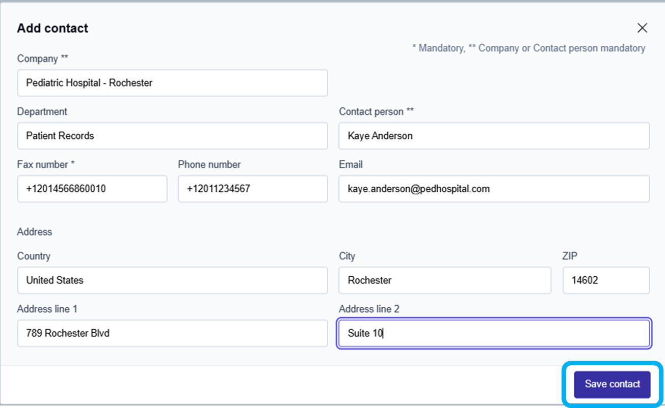Screen dimensions: 665x408
Task: Click the Add contact dialog title
Action: (52, 28)
